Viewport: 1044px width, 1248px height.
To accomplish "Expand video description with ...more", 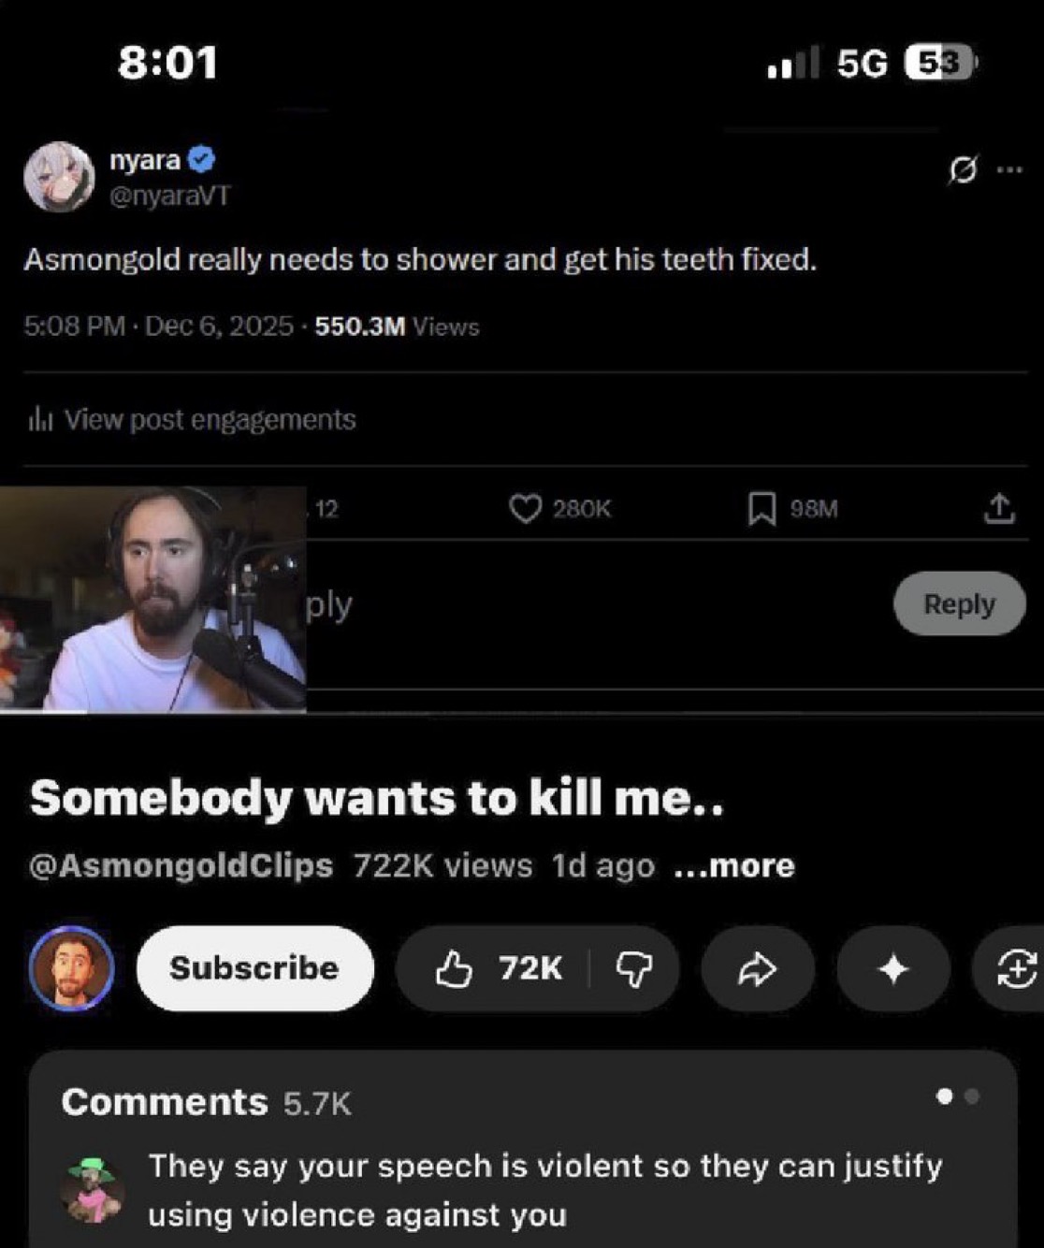I will click(734, 865).
